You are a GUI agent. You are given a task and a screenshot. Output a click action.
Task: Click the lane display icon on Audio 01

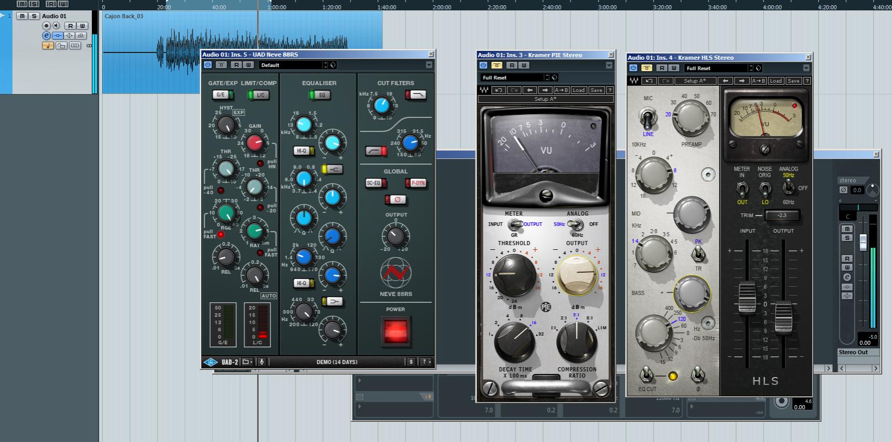coord(75,46)
